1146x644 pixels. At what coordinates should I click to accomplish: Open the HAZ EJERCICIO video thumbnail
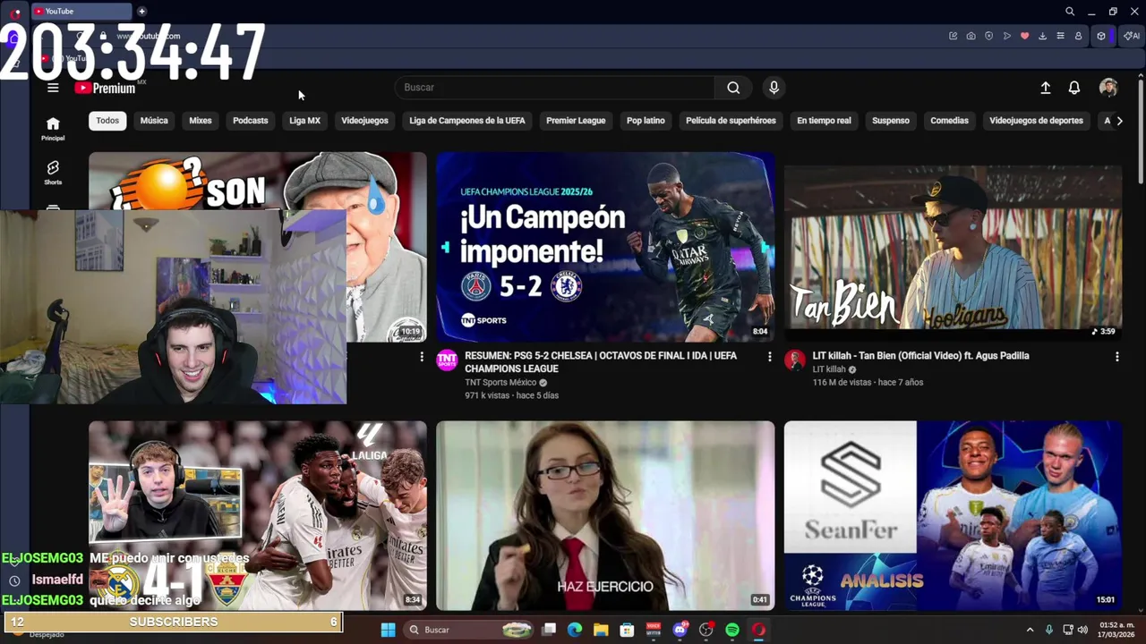tap(605, 516)
